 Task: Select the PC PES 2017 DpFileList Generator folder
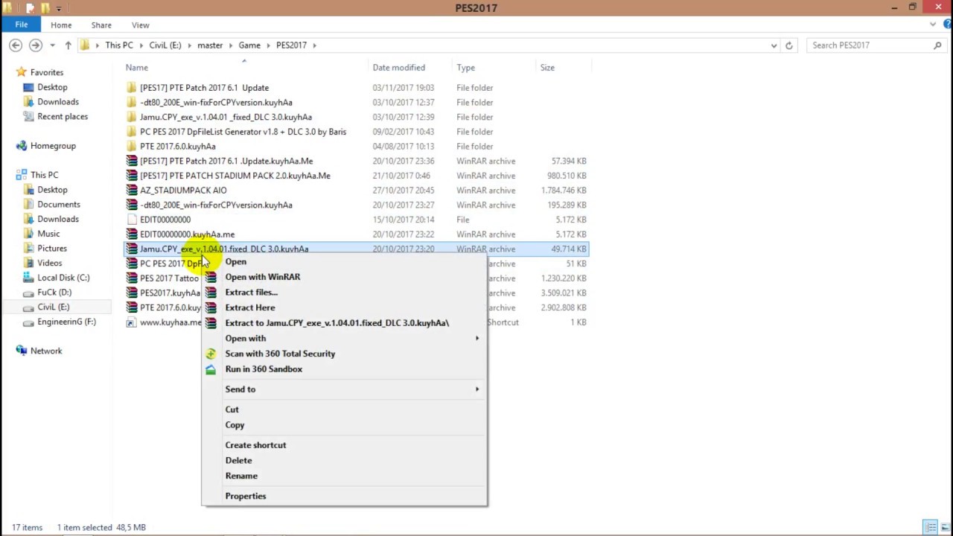(243, 132)
